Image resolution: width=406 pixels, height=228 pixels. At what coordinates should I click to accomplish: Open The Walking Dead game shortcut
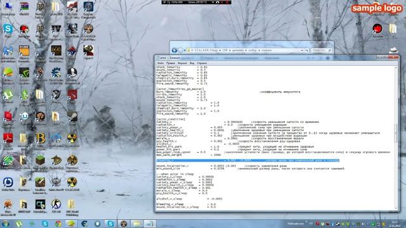56,51
